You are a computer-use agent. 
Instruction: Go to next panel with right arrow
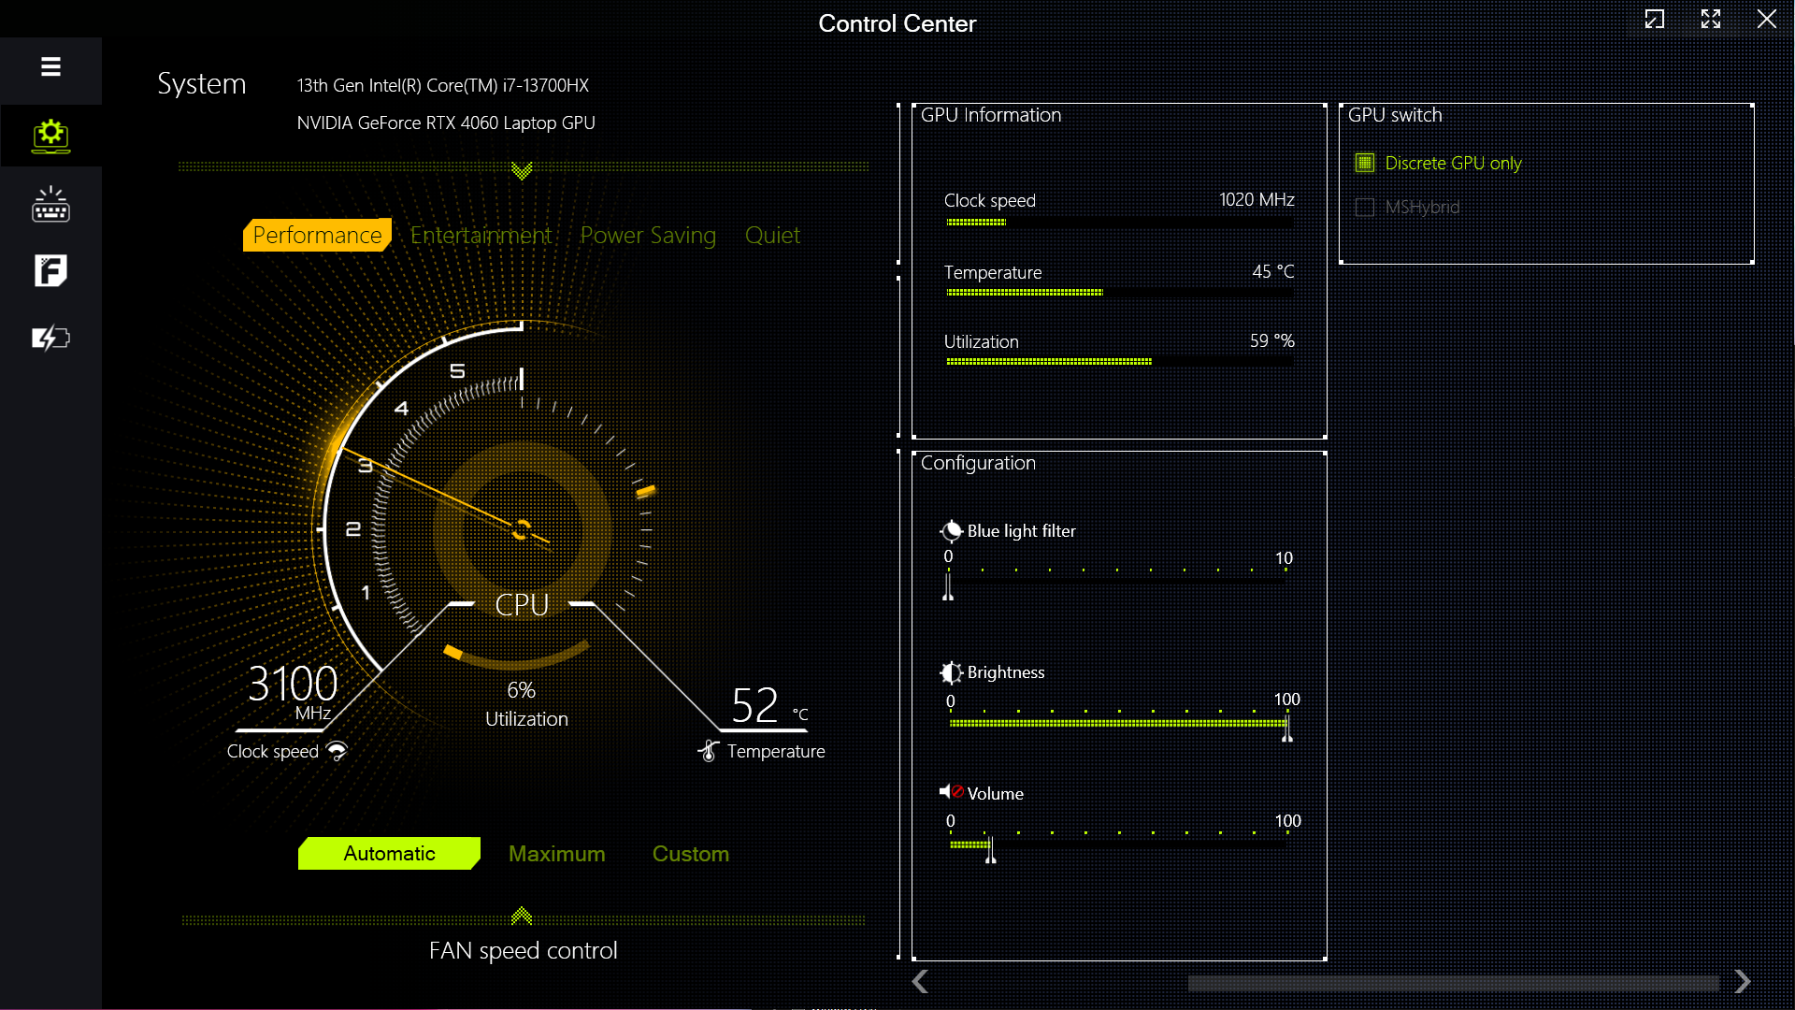(x=1742, y=981)
